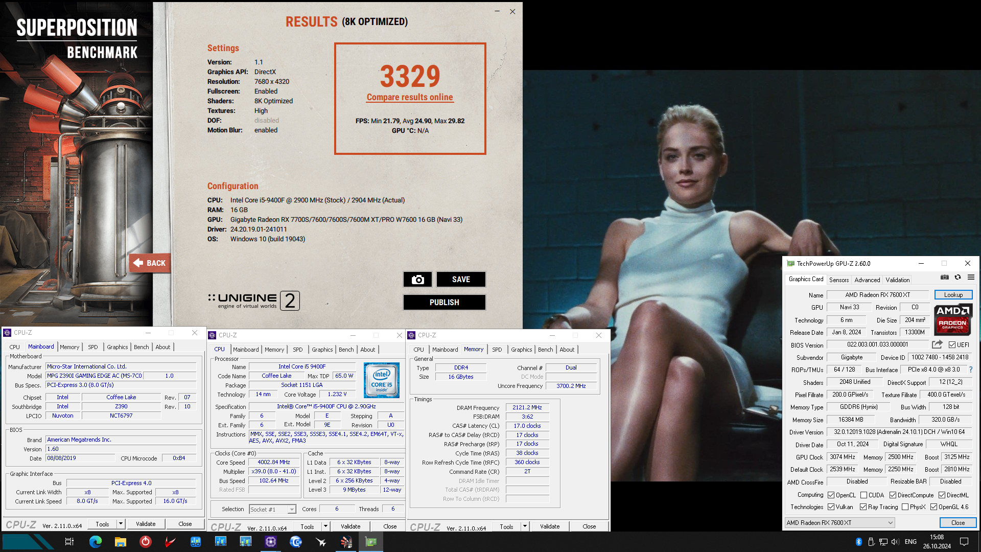The width and height of the screenshot is (981, 552).
Task: Switch to the GPU-Z green card taskbar icon
Action: 371,542
